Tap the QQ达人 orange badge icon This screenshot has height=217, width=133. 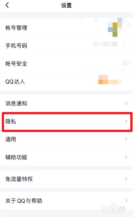coord(103,80)
